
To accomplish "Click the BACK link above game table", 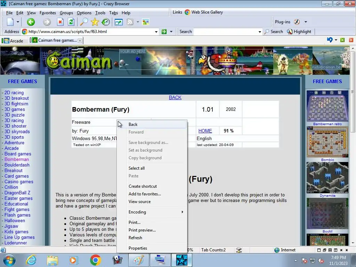I will pos(175,97).
